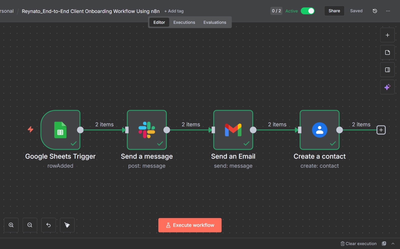Click the Saved status label
The height and width of the screenshot is (249, 400).
tap(356, 11)
